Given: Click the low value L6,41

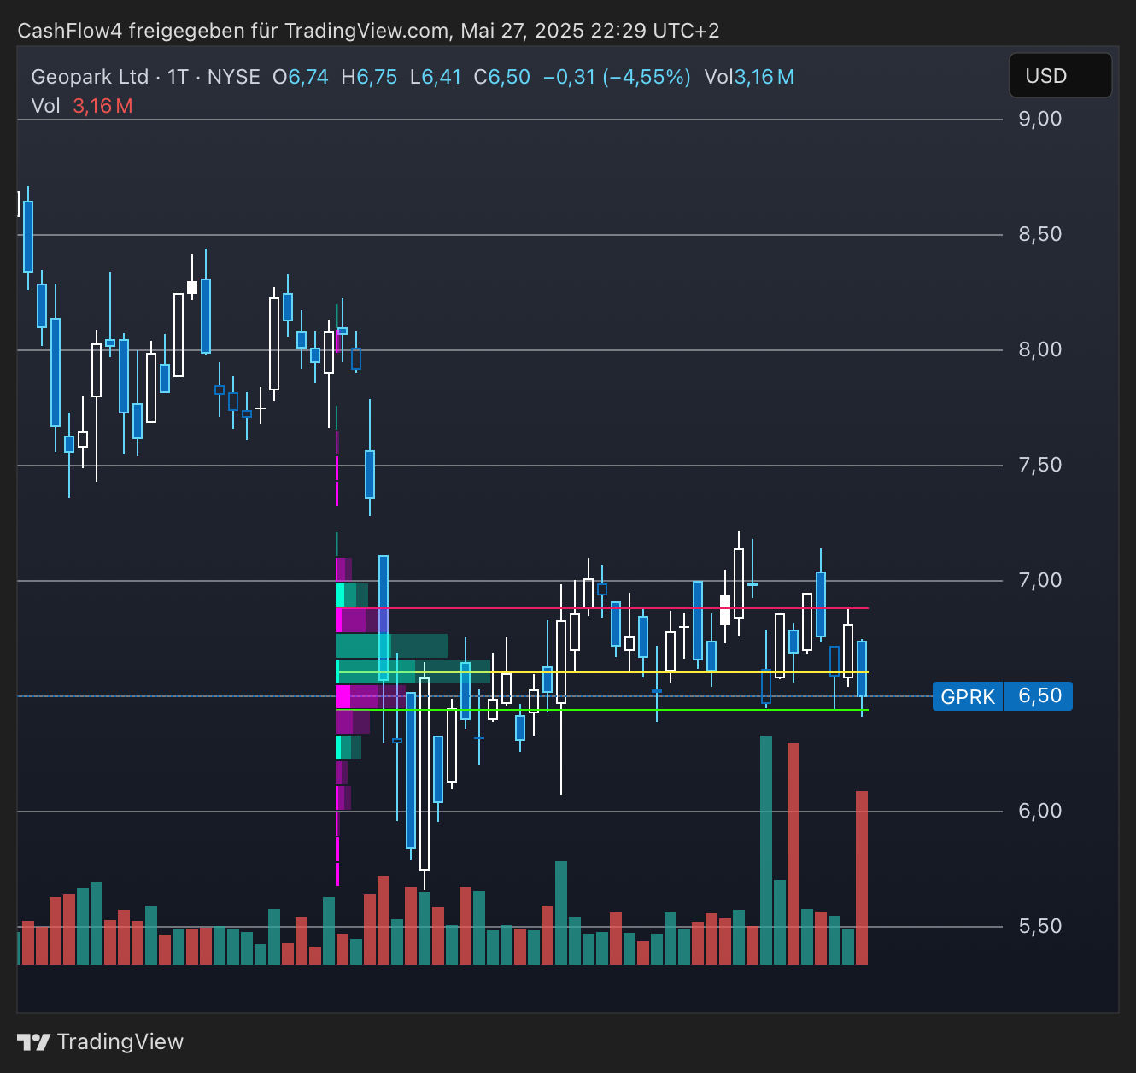Looking at the screenshot, I should point(436,77).
